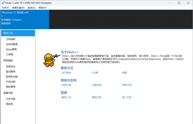Close the Dism++ window
The image size is (193, 124).
[x=188, y=3]
